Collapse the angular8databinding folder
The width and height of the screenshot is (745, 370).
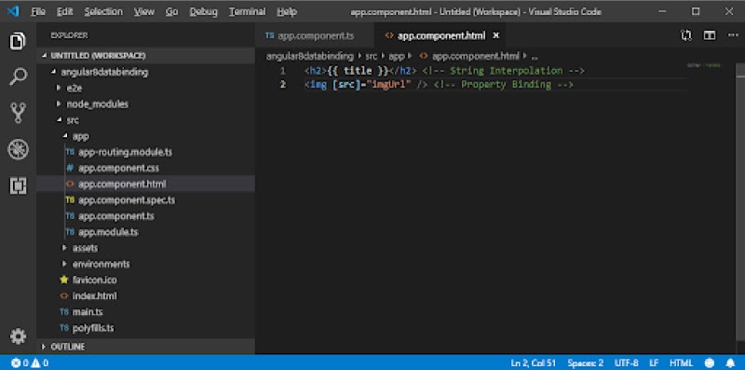104,73
